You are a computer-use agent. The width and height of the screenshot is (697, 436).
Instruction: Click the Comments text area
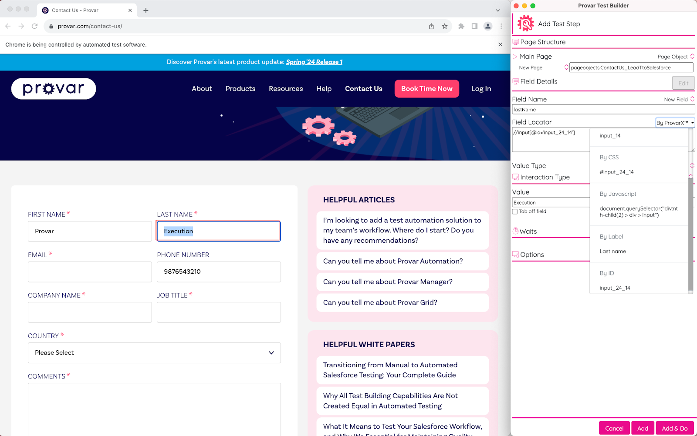pos(154,409)
